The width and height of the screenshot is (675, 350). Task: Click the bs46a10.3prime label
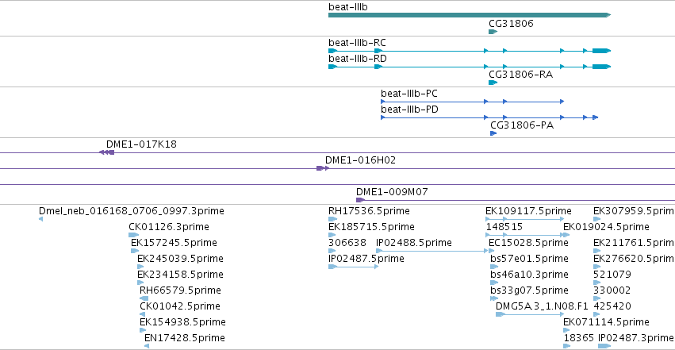pyautogui.click(x=529, y=275)
